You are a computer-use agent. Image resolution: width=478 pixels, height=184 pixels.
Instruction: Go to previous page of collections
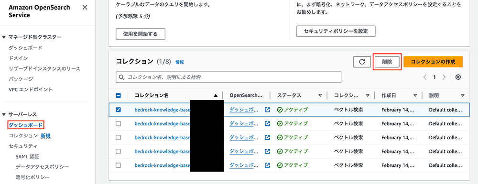coord(425,77)
